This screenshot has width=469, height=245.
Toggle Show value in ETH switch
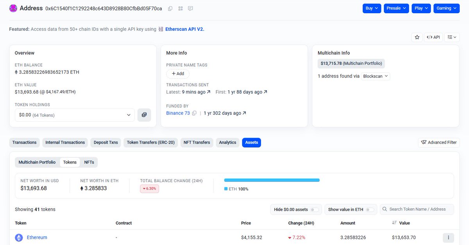370,209
